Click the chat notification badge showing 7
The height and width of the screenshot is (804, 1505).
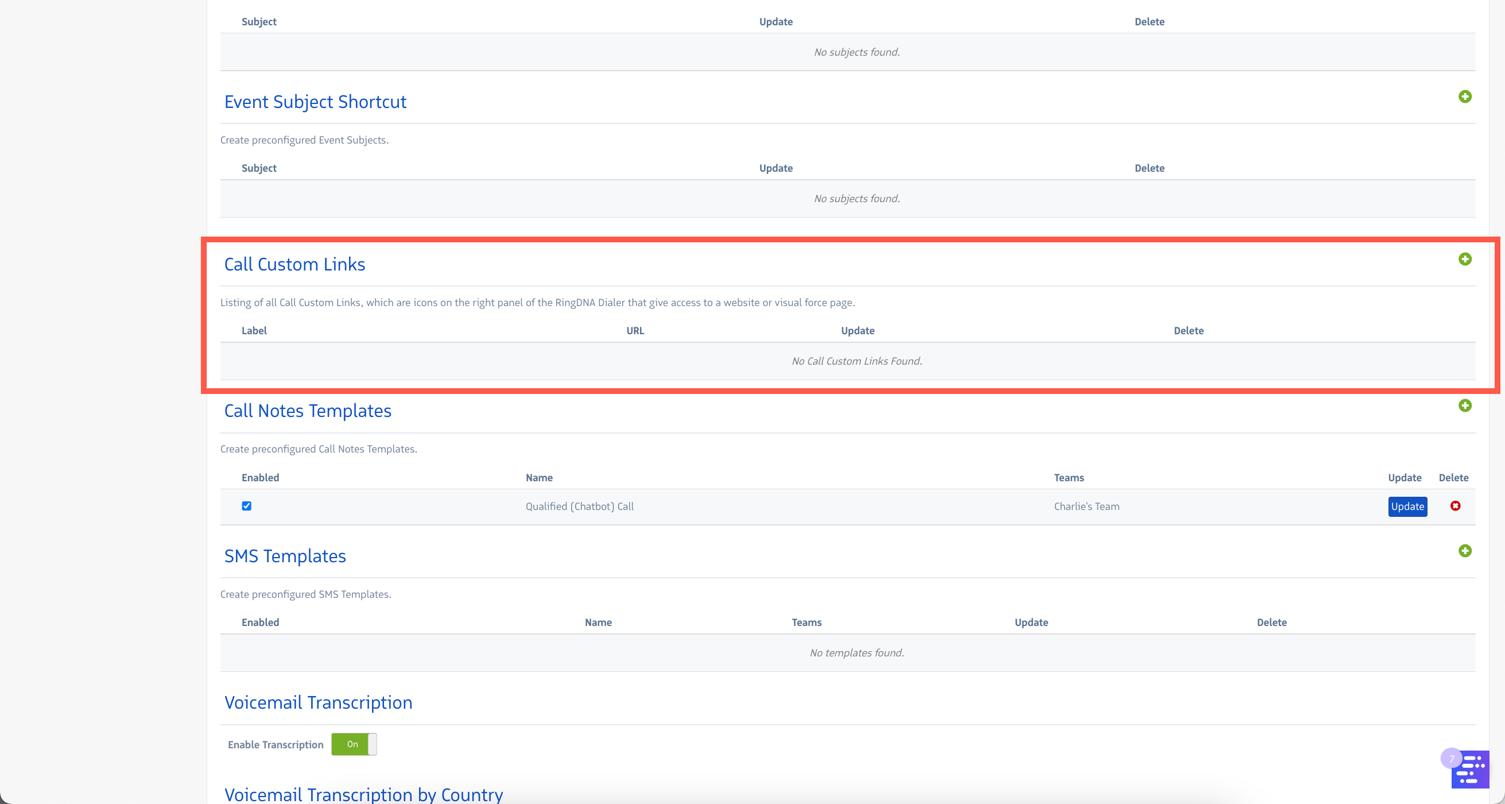coord(1451,759)
